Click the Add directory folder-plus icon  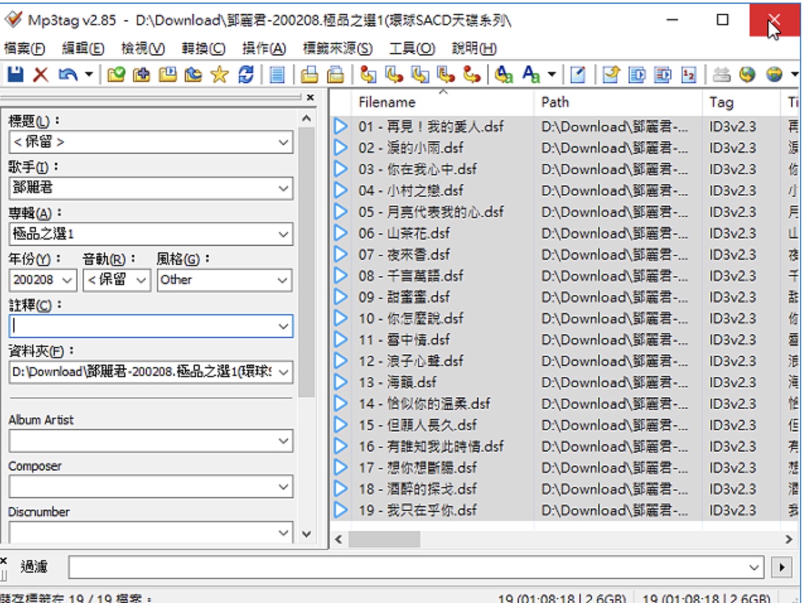pyautogui.click(x=142, y=74)
